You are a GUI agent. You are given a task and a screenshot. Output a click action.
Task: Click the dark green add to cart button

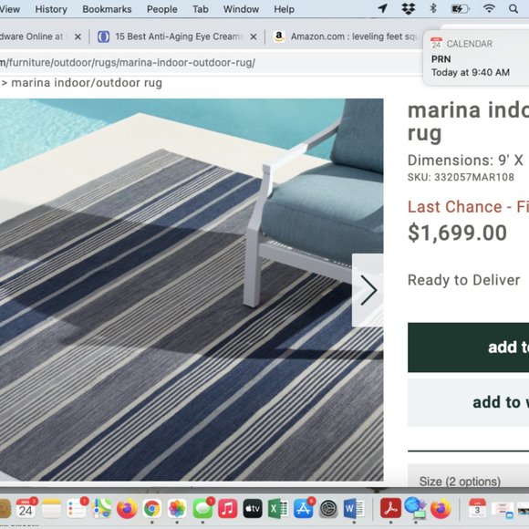(x=468, y=347)
